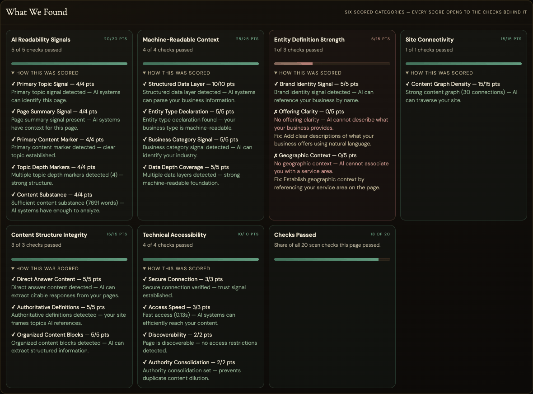
Task: Click the Site Connectivity progress bar
Action: click(463, 64)
